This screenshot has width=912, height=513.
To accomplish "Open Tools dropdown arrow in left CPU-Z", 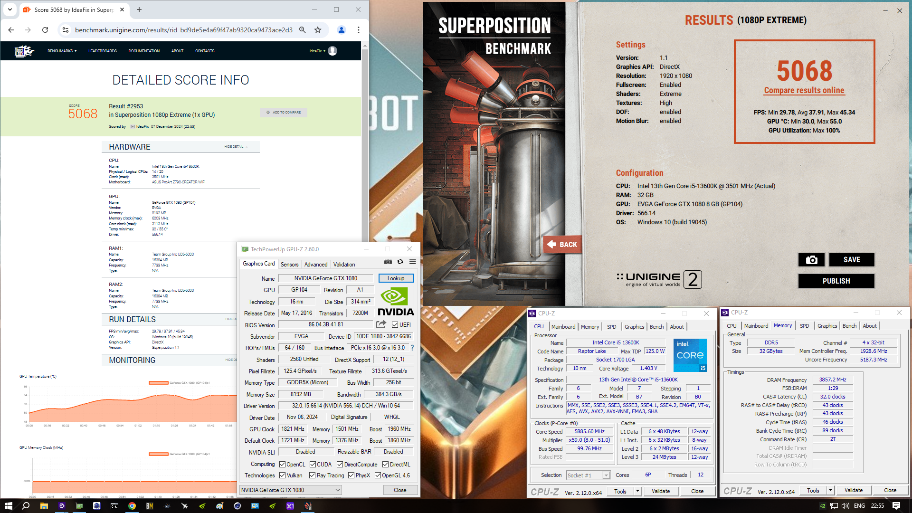I will [637, 491].
